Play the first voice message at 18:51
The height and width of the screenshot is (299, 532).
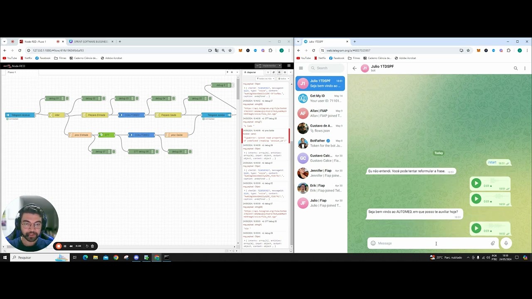[x=476, y=183]
